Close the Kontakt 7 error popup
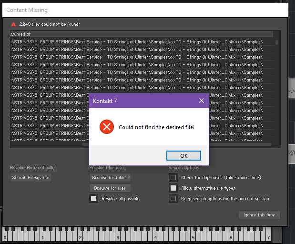This screenshot has height=244, width=295. click(202, 101)
